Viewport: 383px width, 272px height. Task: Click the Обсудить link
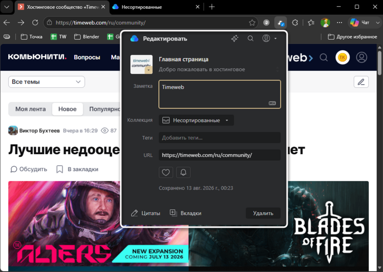[29, 169]
